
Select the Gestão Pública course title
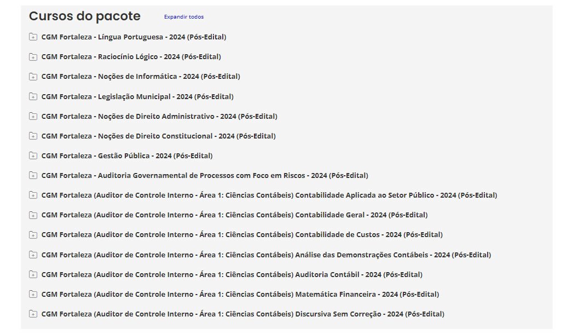127,156
